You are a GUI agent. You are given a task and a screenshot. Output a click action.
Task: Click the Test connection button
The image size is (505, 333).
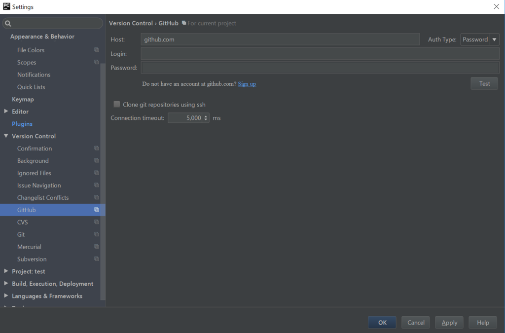coord(484,83)
